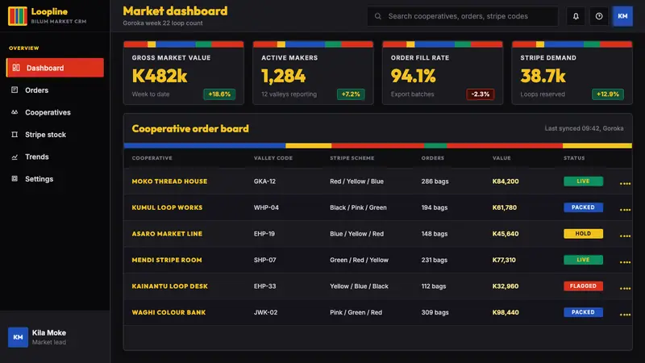Open the KM profile avatar in header

click(x=622, y=16)
